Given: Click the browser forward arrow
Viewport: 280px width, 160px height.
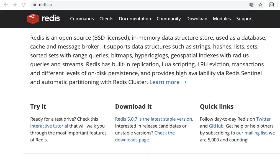Looking at the screenshot, I should point(15,5).
